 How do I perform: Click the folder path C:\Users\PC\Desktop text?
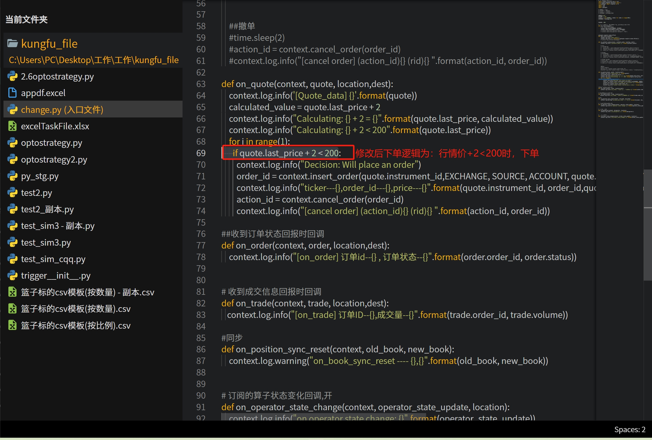click(94, 60)
